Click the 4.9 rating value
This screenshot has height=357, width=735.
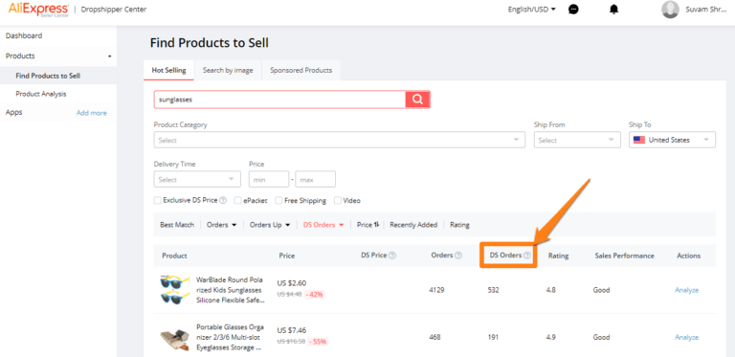pos(551,337)
